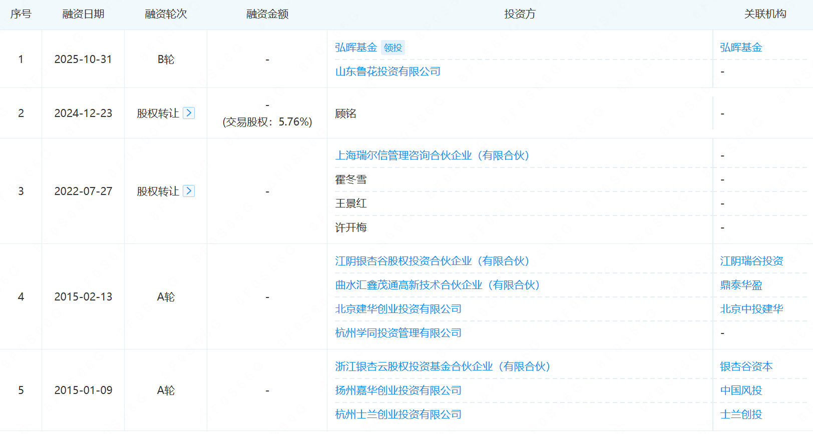Open 扬州嘉华创业投资有限公司 link
813x434 pixels.
pos(398,390)
